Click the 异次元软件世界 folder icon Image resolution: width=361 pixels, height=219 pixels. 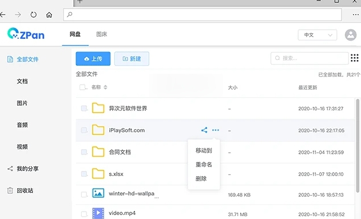98,108
